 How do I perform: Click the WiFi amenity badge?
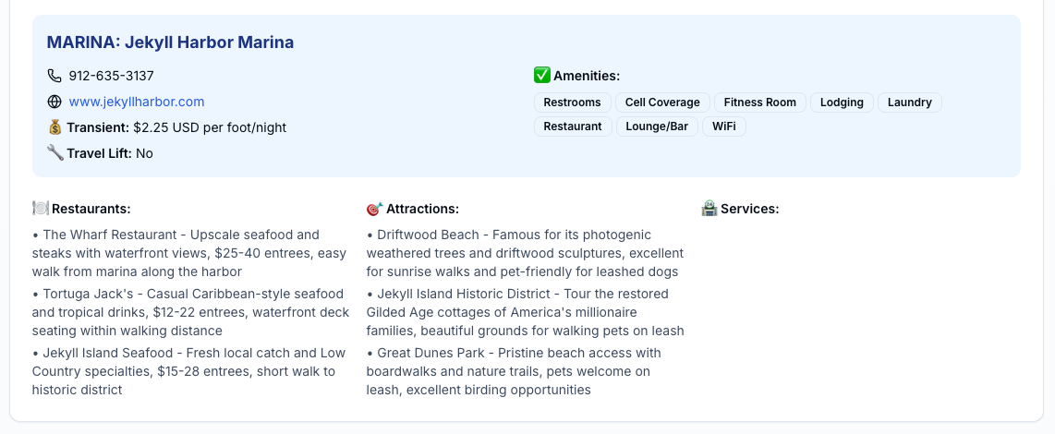point(723,127)
